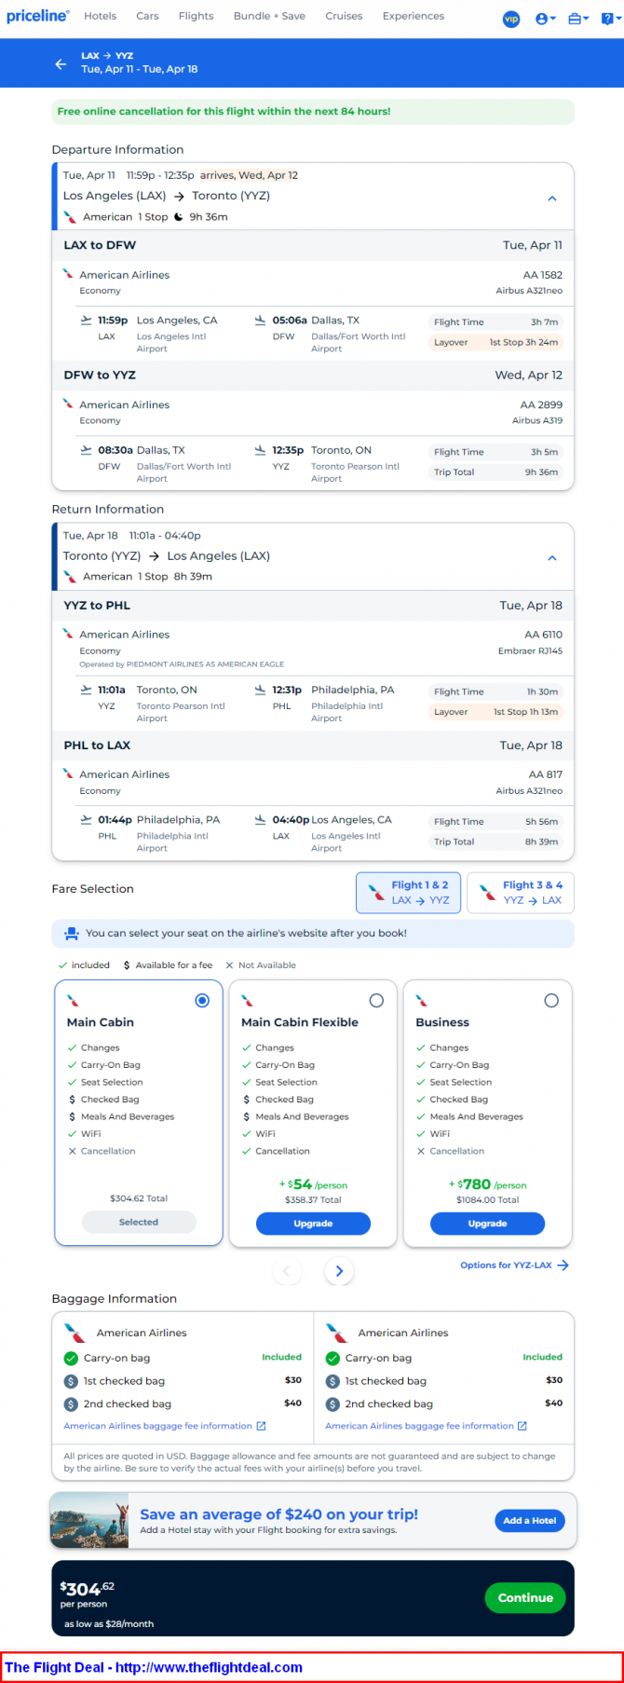Click landing icon beside 05:06a Dallas
This screenshot has width=624, height=1683.
tap(260, 320)
